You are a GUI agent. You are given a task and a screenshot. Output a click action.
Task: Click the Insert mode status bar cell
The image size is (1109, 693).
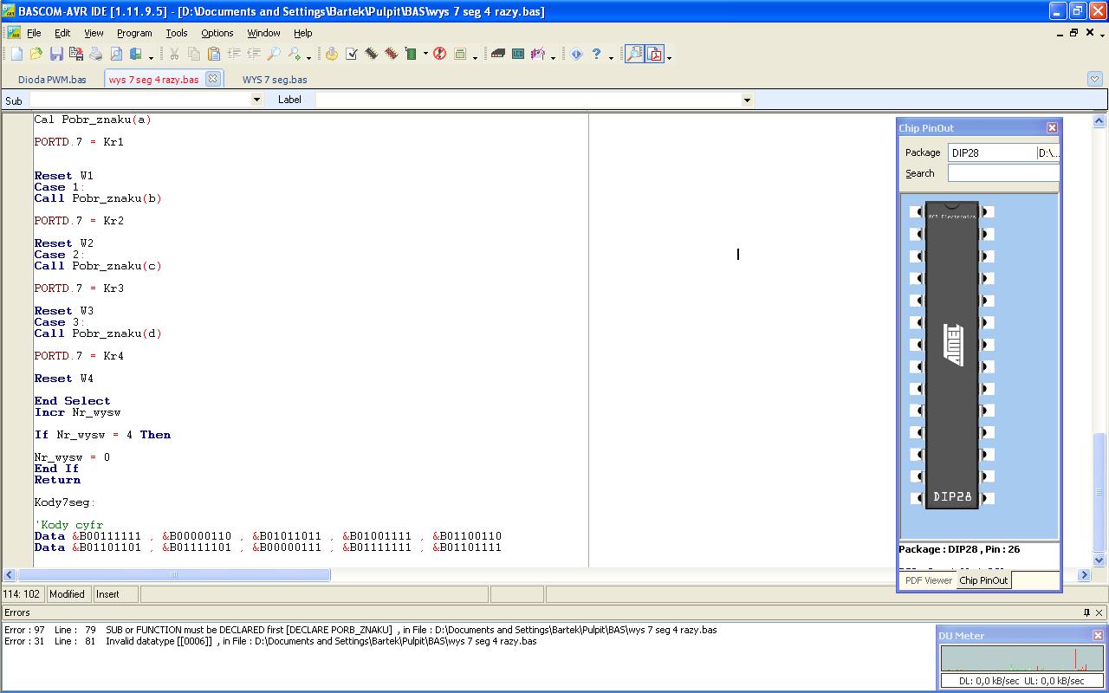115,594
